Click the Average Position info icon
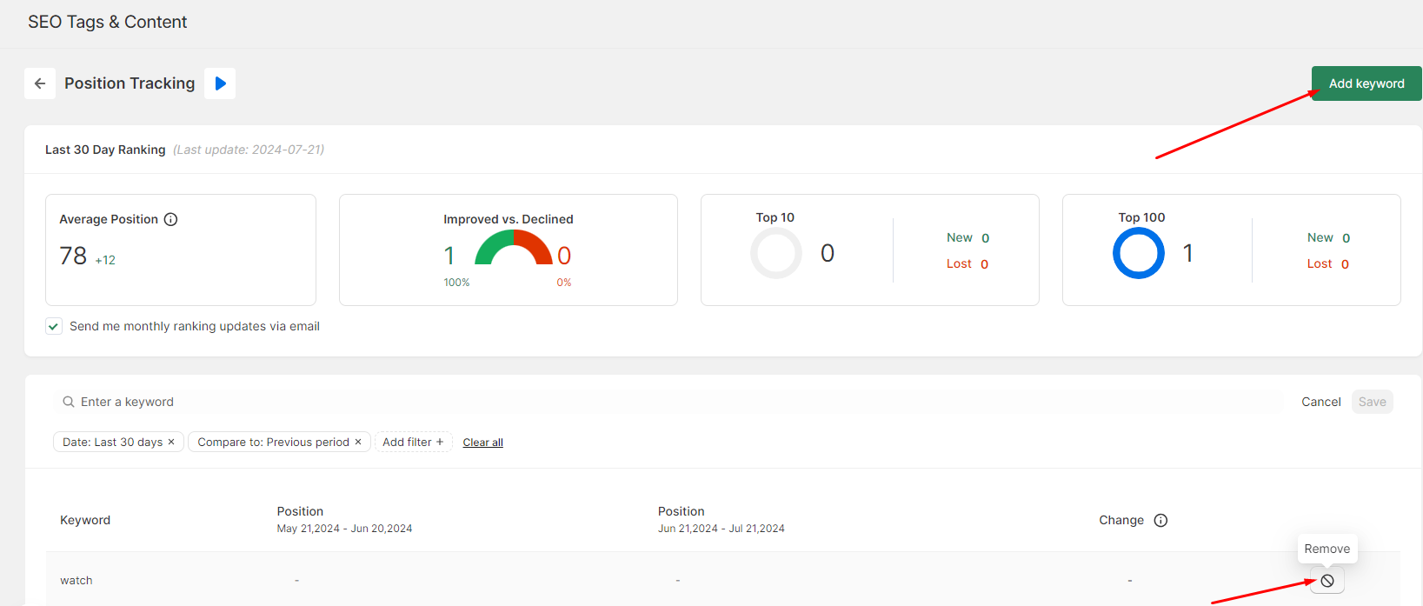1423x606 pixels. tap(171, 219)
